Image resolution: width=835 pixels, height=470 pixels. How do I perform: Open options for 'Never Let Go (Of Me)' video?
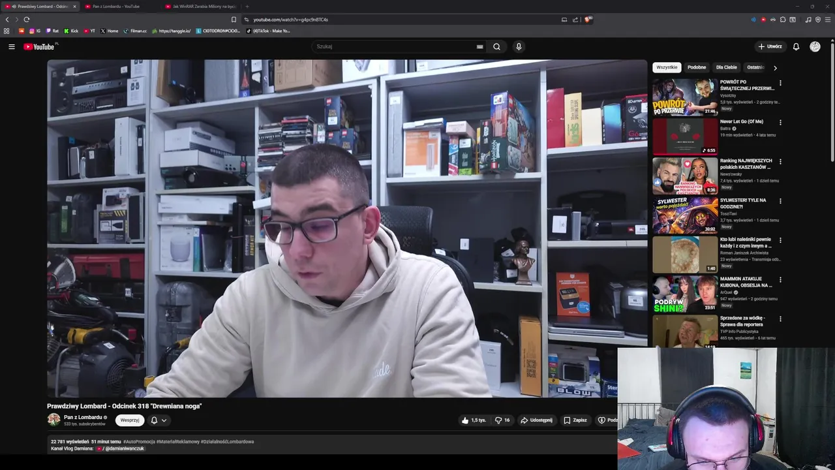click(x=780, y=122)
